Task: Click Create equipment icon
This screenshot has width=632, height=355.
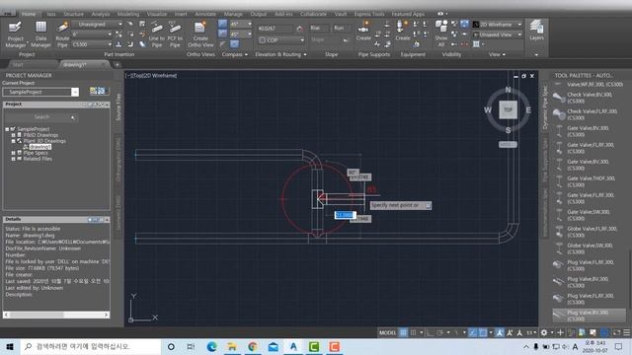Action: pos(402,31)
